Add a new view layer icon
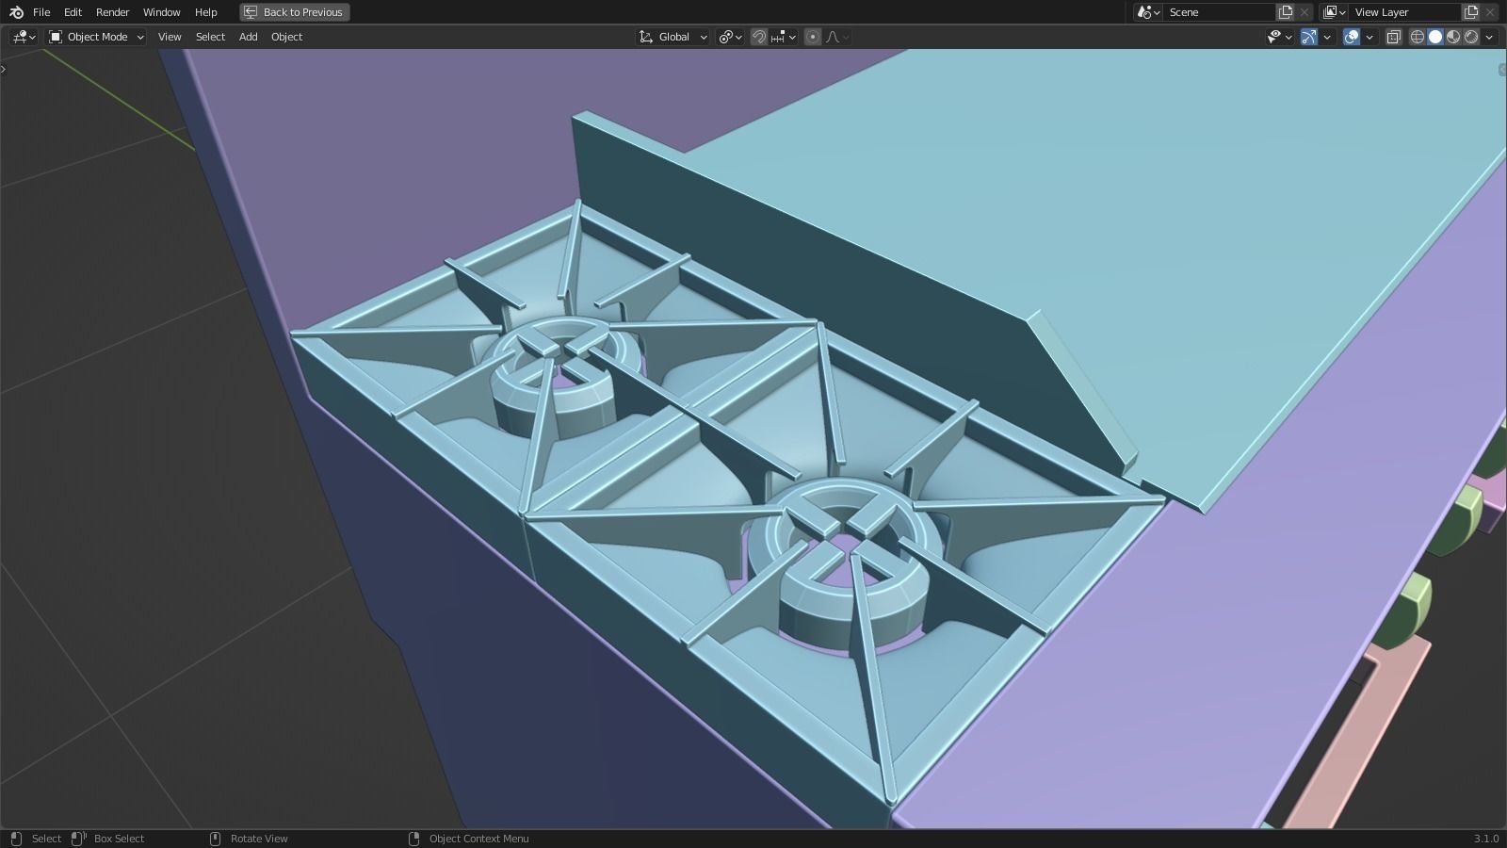Image resolution: width=1507 pixels, height=848 pixels. (1471, 12)
